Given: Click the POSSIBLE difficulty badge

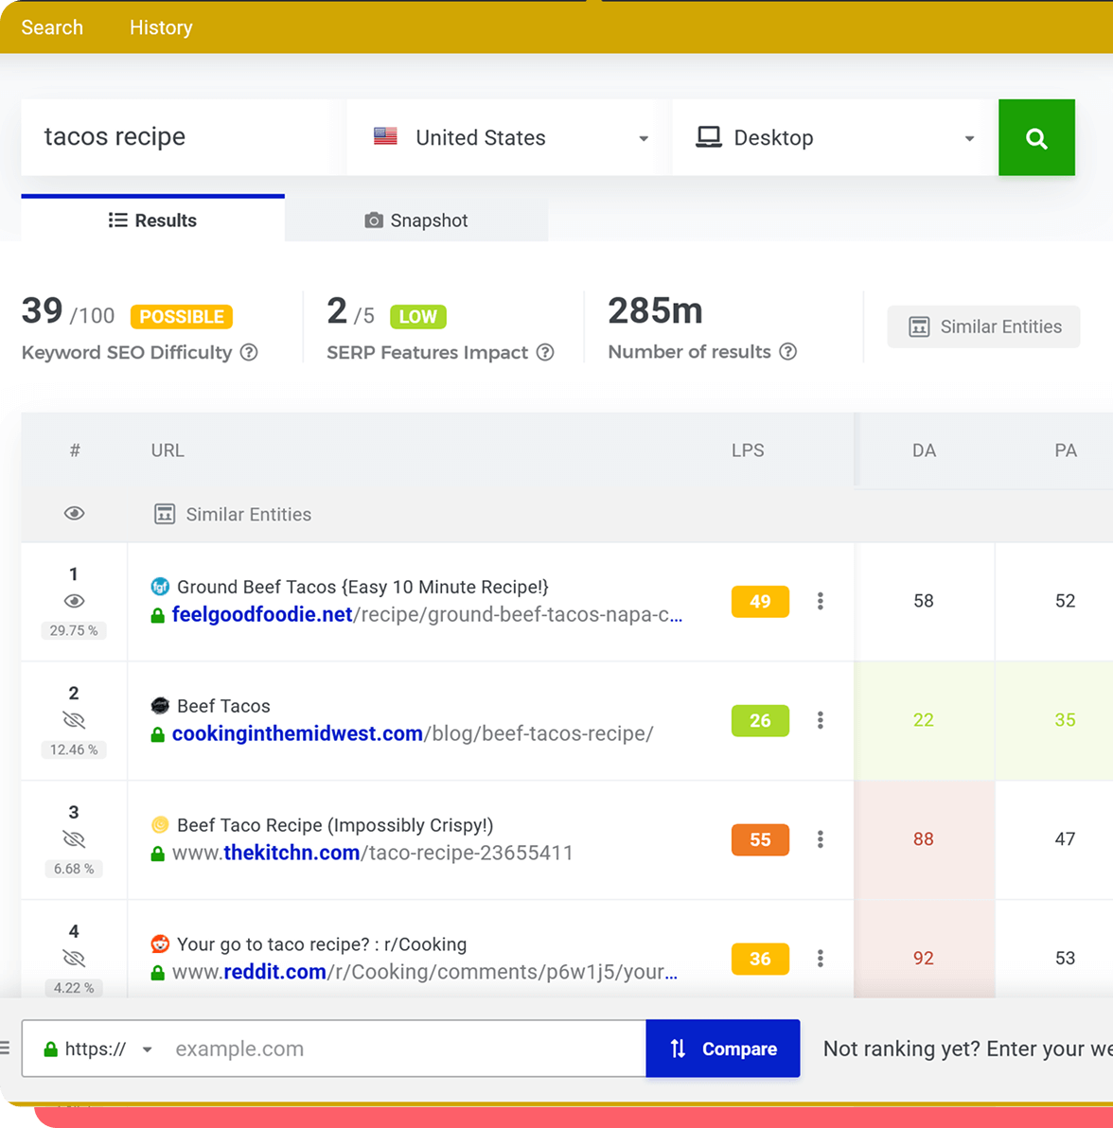Looking at the screenshot, I should pyautogui.click(x=182, y=316).
